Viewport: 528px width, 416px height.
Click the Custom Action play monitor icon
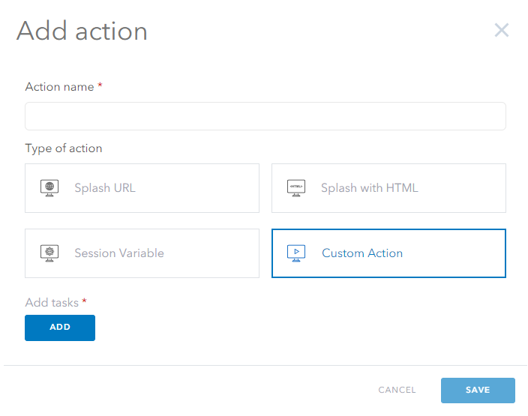(296, 253)
